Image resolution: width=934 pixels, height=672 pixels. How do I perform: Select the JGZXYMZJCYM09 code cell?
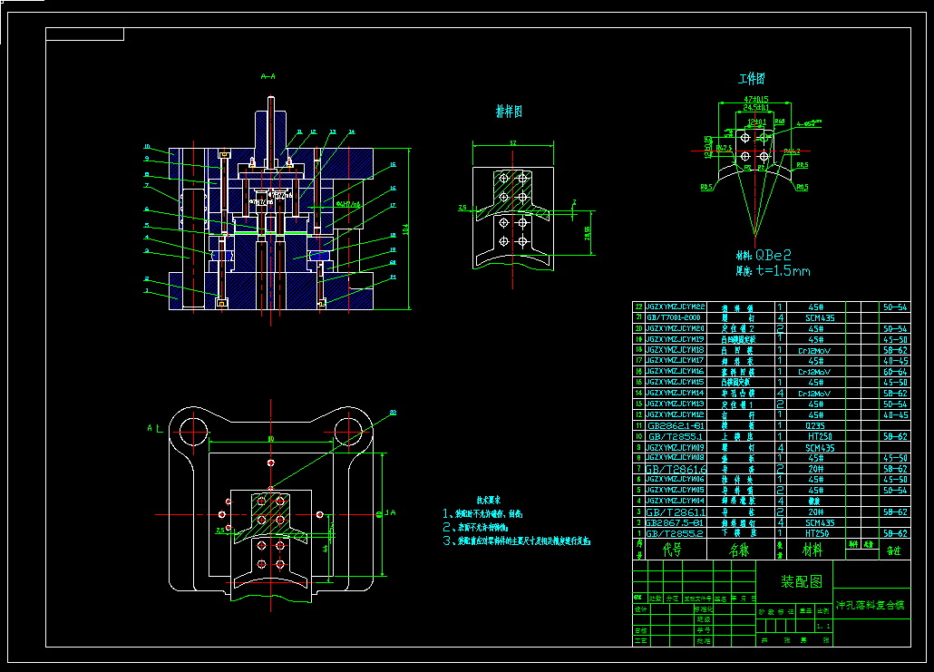point(676,447)
